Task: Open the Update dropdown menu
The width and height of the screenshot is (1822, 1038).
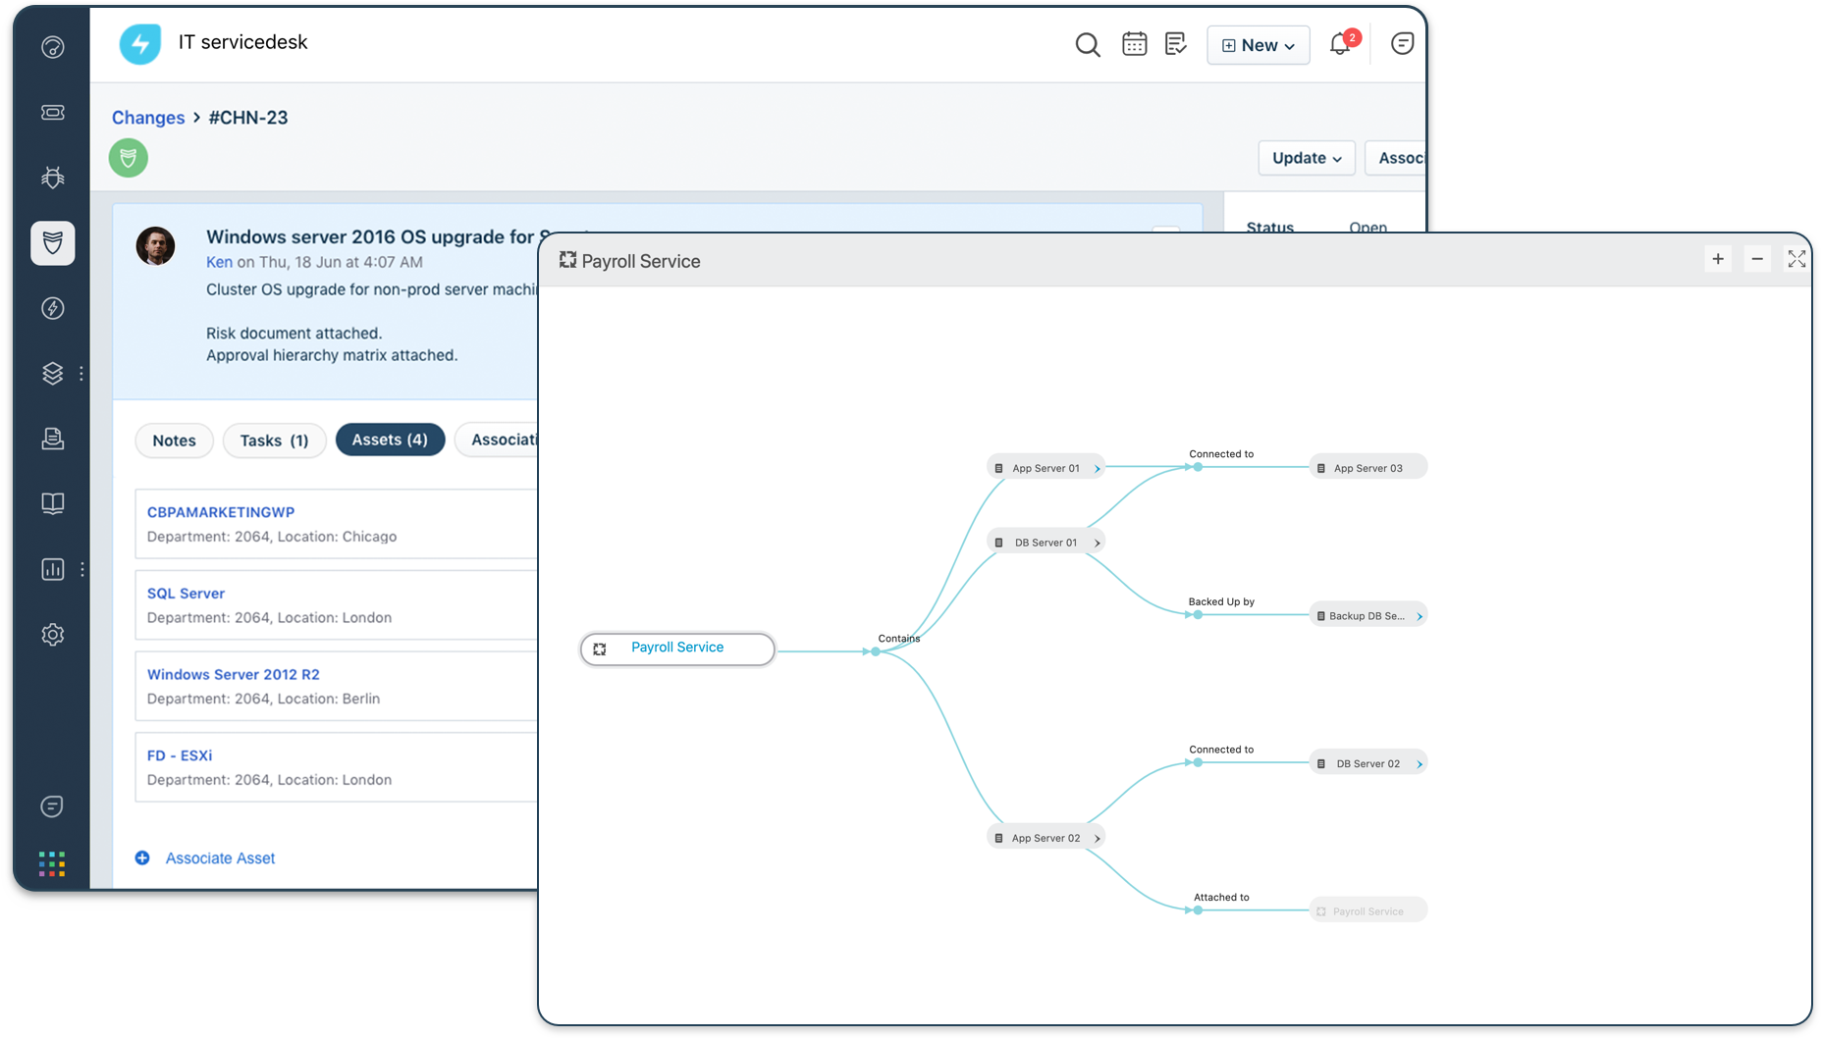Action: click(x=1306, y=158)
